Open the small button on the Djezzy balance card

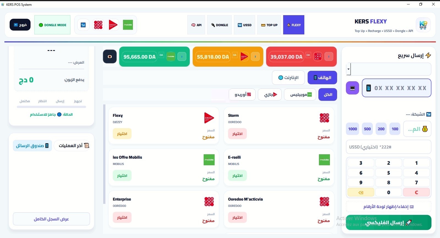pyautogui.click(x=255, y=56)
